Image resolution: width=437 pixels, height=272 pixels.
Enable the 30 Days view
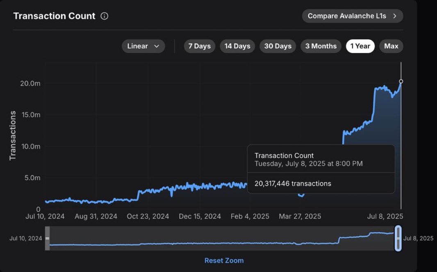pos(278,46)
